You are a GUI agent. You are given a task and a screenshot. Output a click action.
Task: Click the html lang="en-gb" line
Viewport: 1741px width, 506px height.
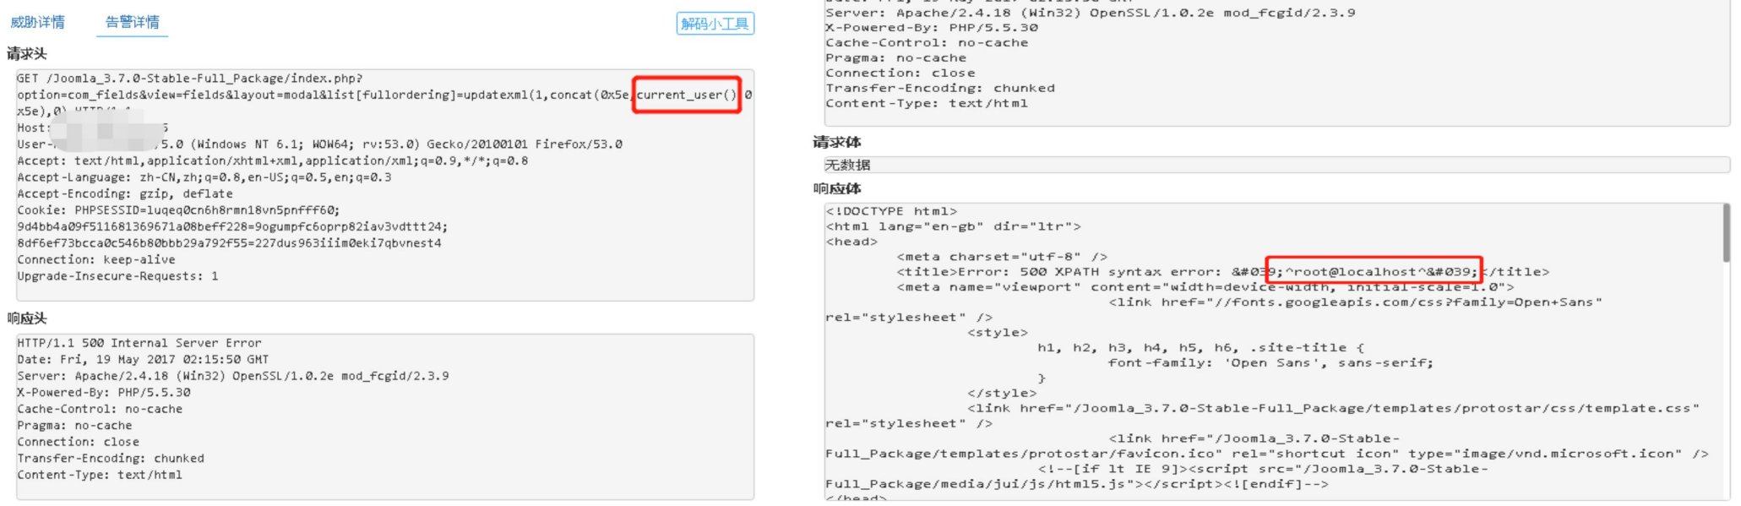tap(953, 226)
